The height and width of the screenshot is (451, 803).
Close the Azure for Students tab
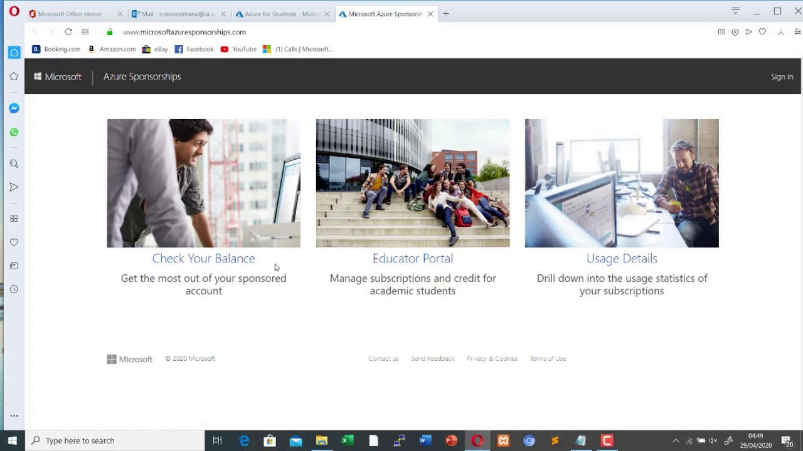[x=327, y=14]
